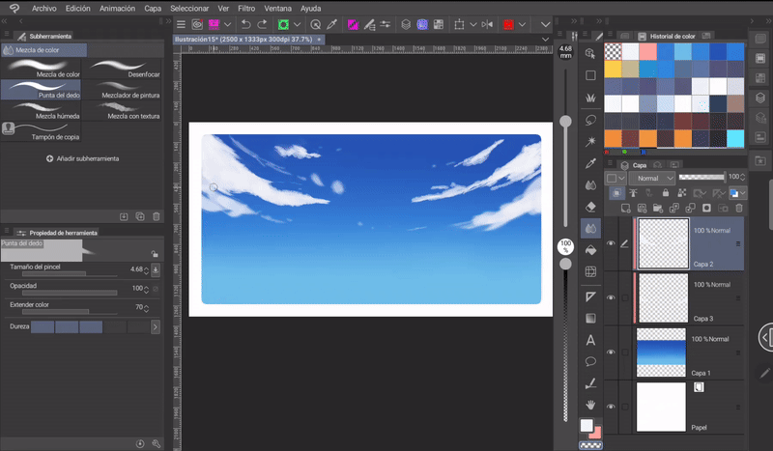
Task: Adjust the Tamaño del pincel slider
Action: (x=70, y=273)
